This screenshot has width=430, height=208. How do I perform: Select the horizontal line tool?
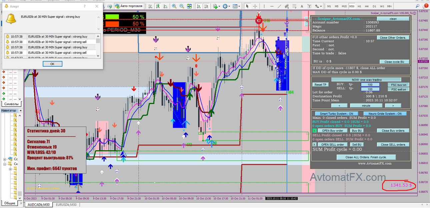tap(272, 6)
